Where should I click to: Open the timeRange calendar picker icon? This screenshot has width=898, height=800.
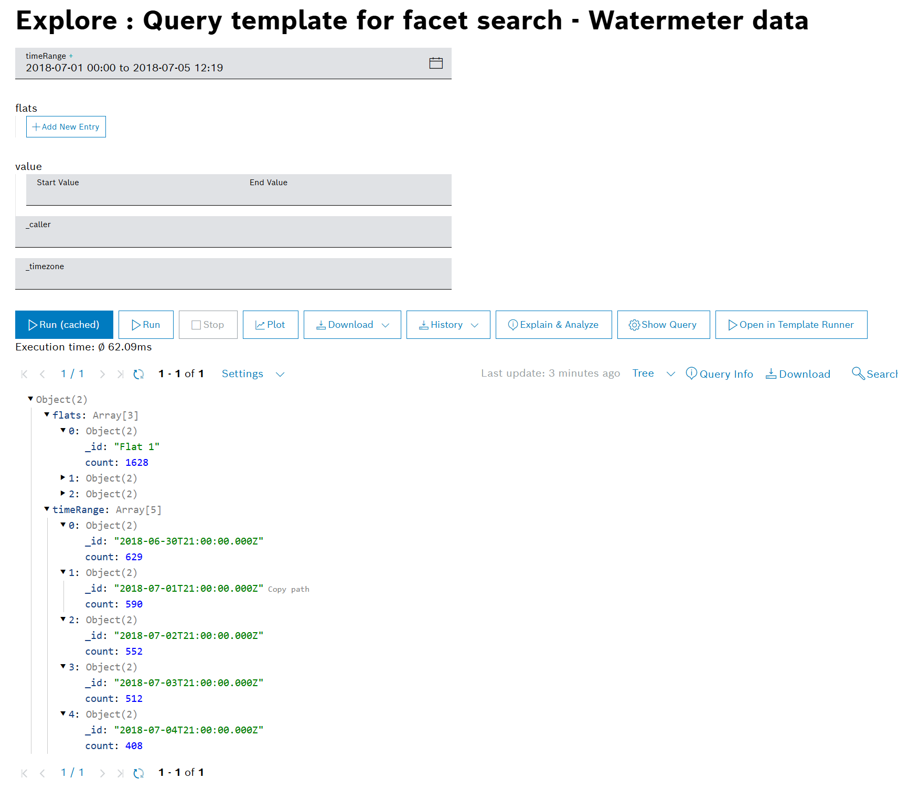coord(436,63)
